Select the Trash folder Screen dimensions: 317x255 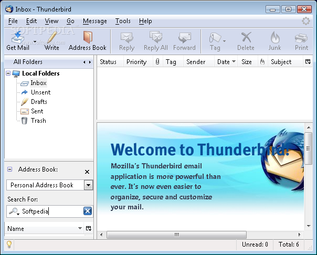coord(38,121)
